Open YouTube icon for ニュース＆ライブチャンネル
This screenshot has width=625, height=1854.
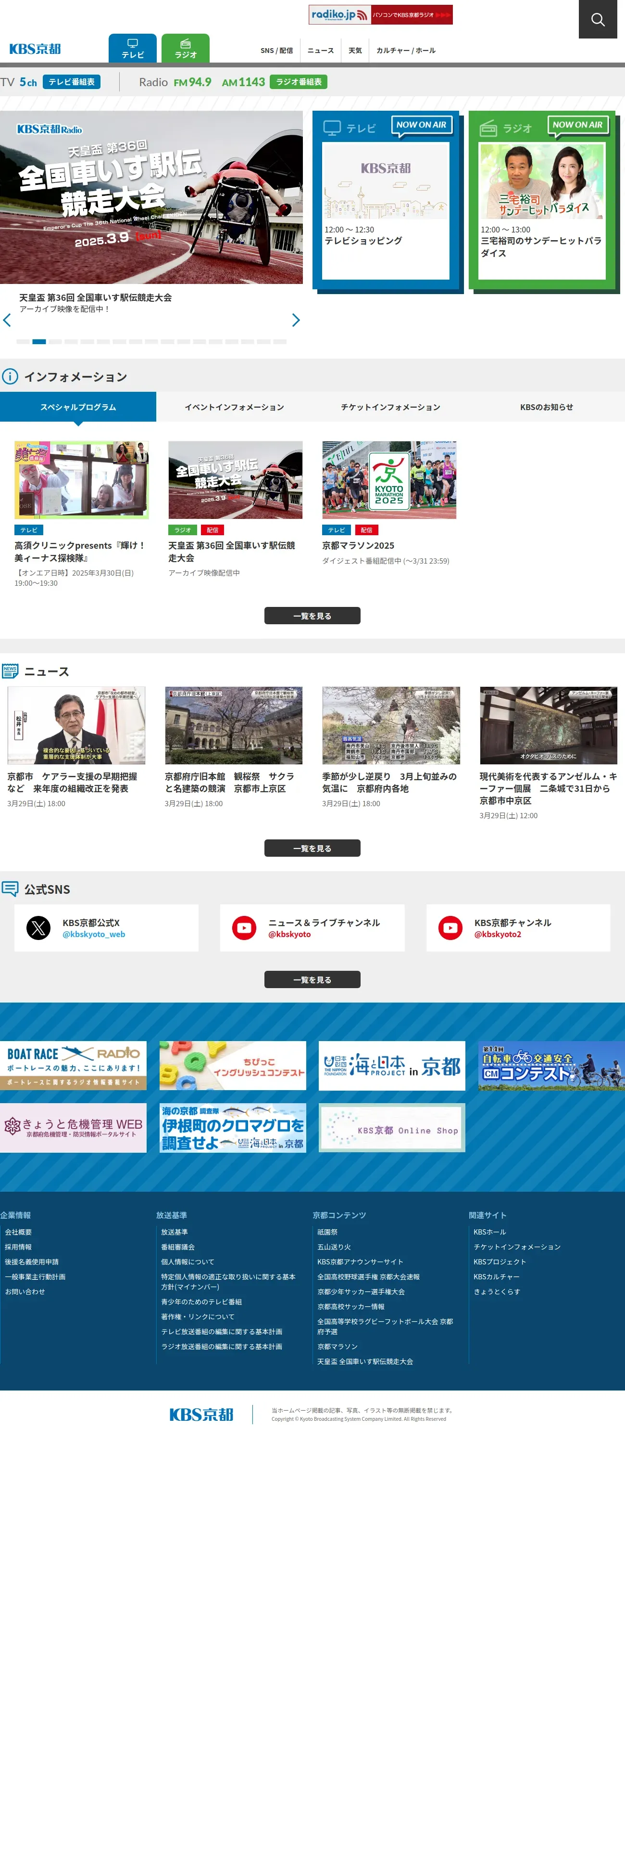coord(245,927)
